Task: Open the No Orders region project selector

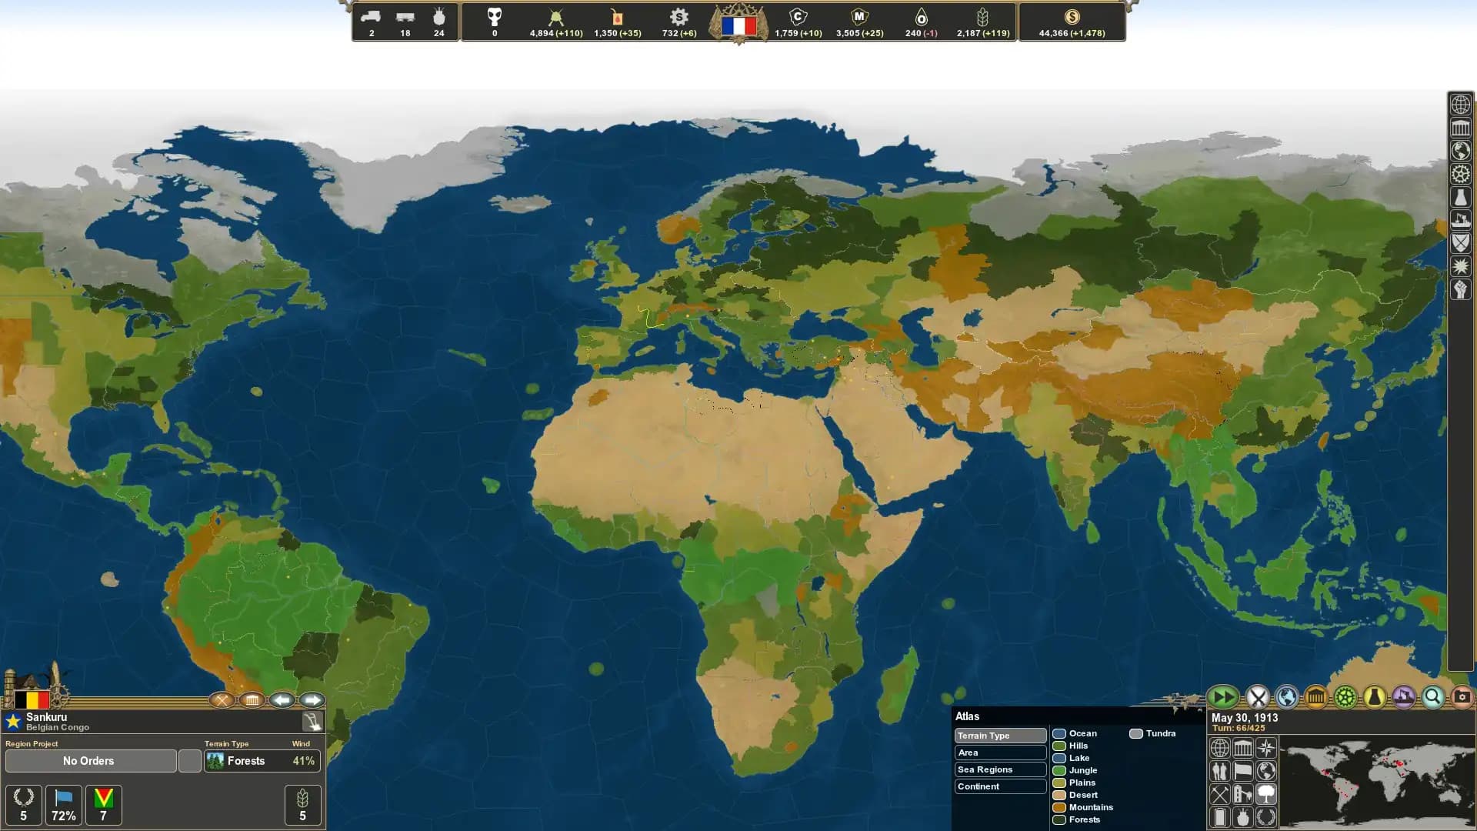Action: pos(88,761)
